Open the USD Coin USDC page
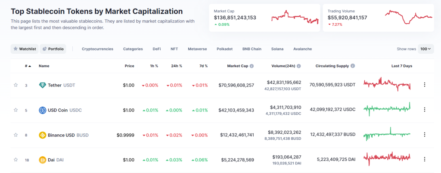This screenshot has width=441, height=173. tap(65, 110)
